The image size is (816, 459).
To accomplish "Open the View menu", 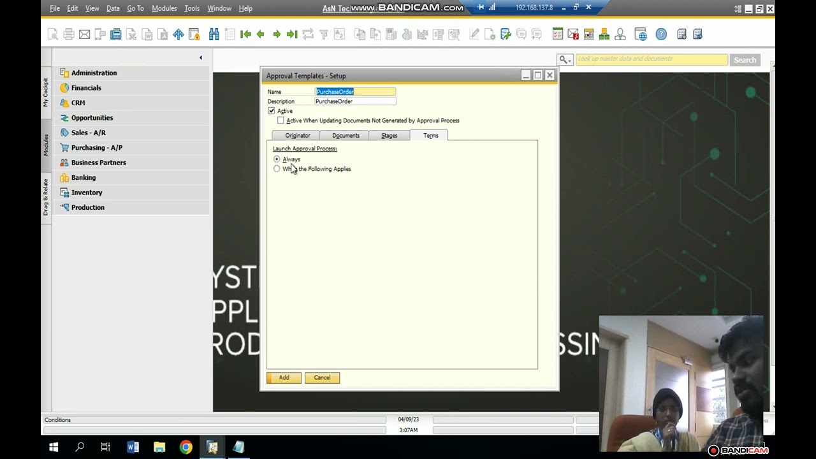I will [92, 8].
